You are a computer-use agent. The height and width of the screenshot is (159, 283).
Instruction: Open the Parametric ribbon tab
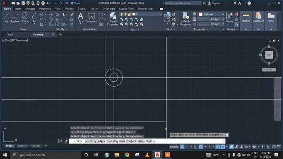tap(45, 9)
